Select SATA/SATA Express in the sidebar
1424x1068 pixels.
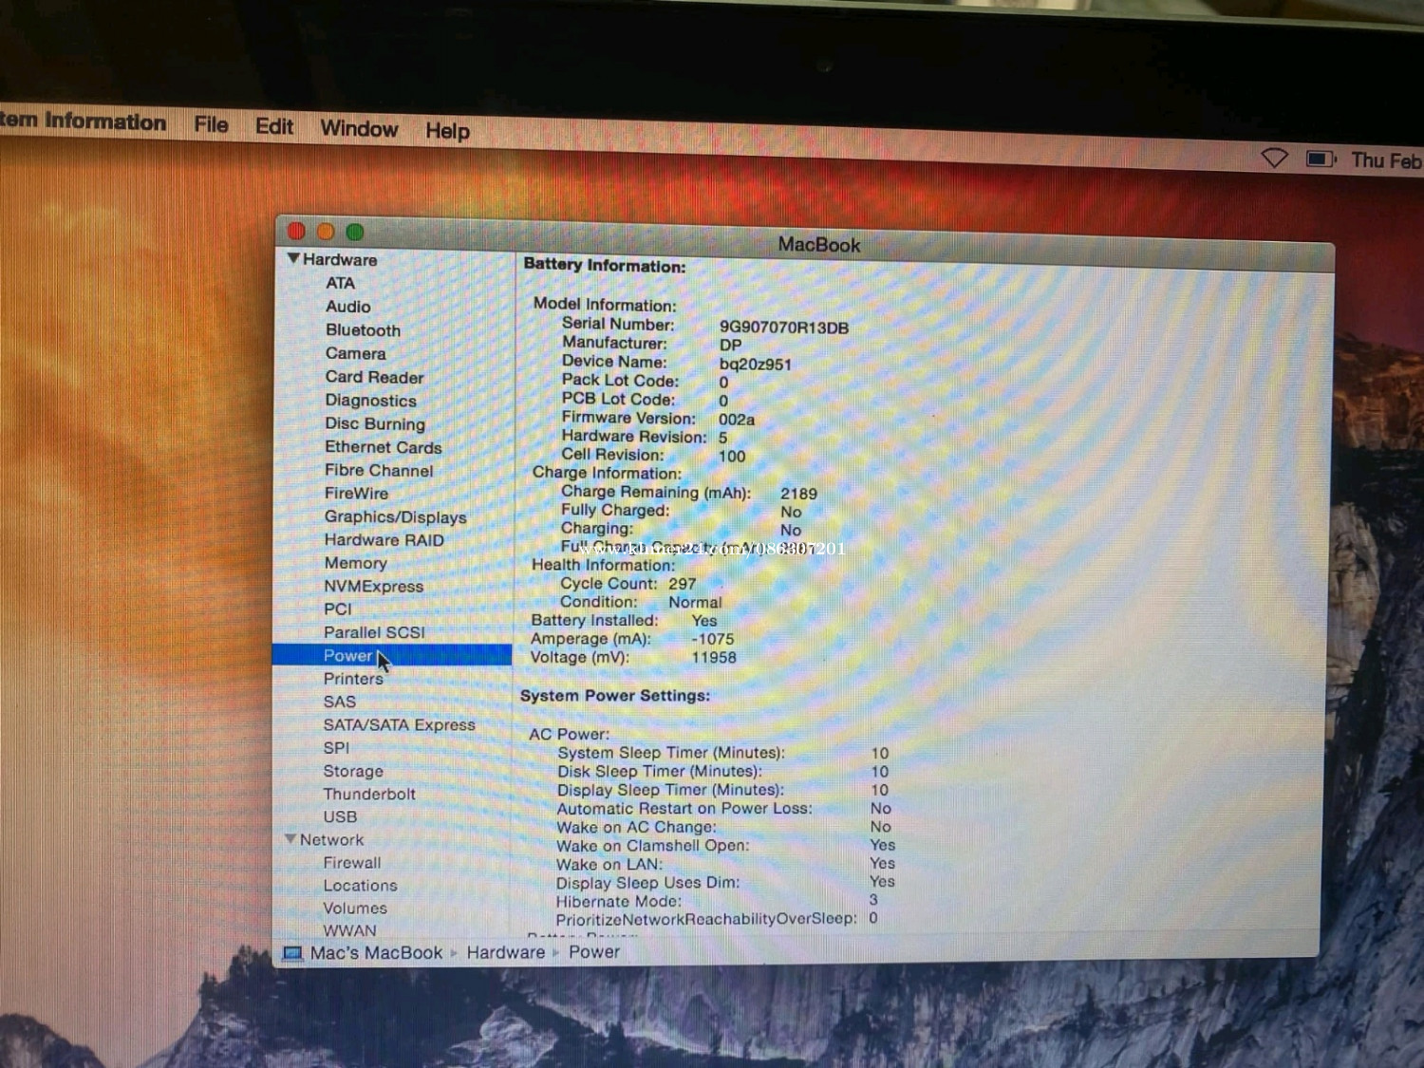click(399, 724)
